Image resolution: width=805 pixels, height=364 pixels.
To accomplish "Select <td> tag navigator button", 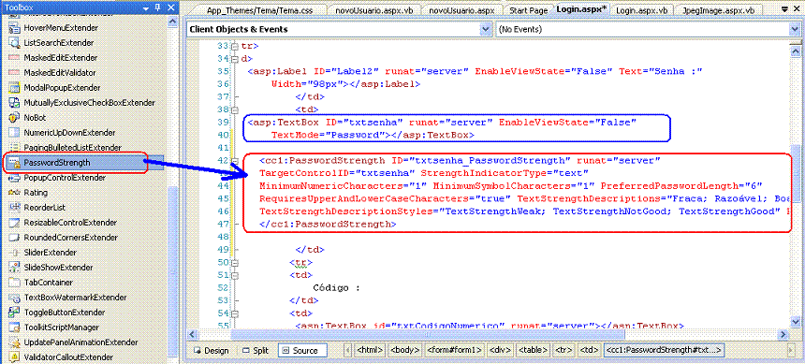I will 589,350.
